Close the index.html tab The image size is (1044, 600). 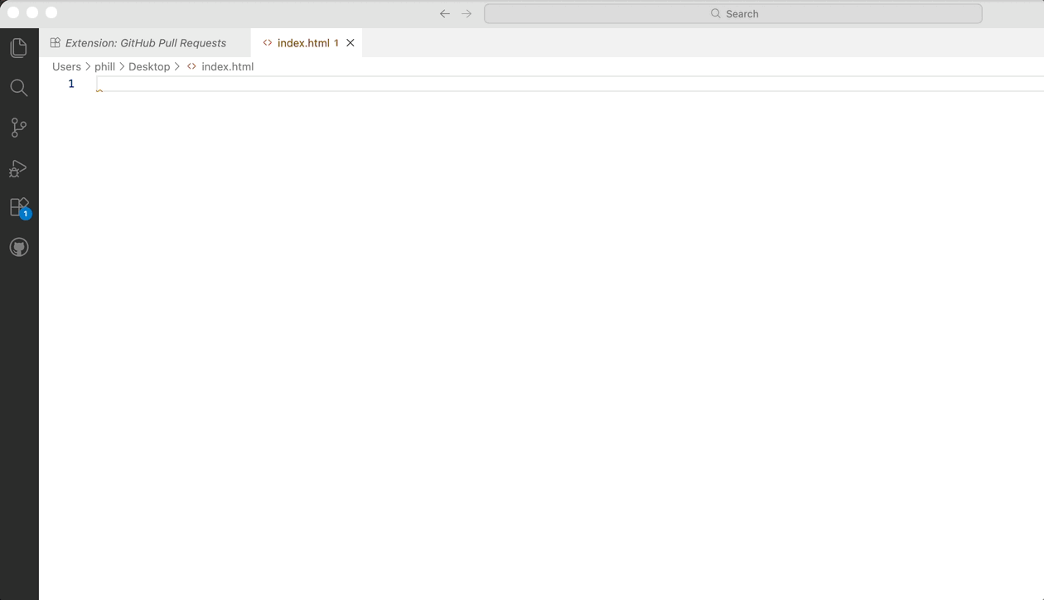click(350, 42)
